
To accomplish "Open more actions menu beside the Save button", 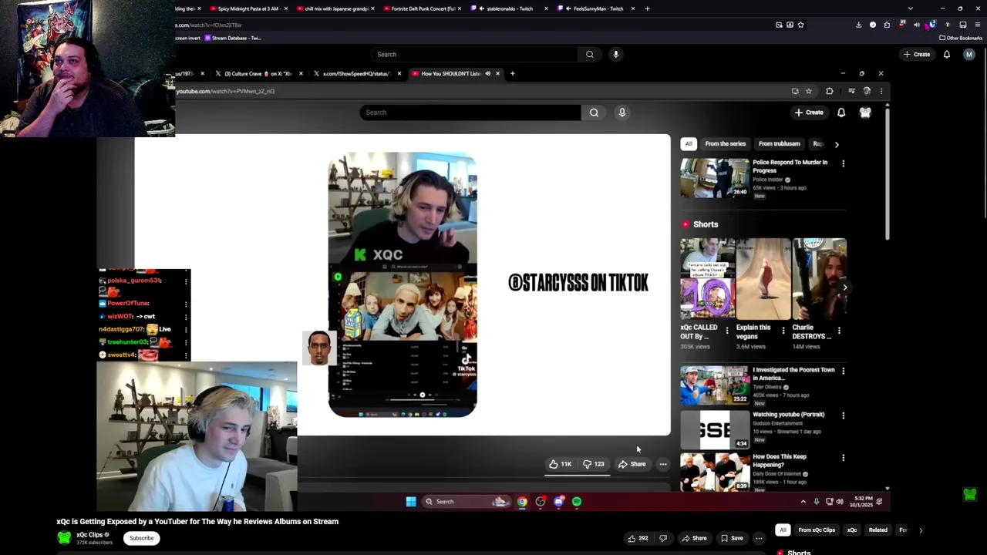I will [x=759, y=538].
